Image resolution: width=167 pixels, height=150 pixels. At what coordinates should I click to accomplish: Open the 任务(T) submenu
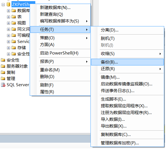click(x=60, y=29)
